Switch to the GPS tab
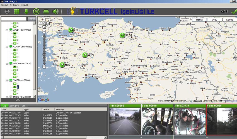Image resolution: width=237 pixels, height=139 pixels. 24,106
